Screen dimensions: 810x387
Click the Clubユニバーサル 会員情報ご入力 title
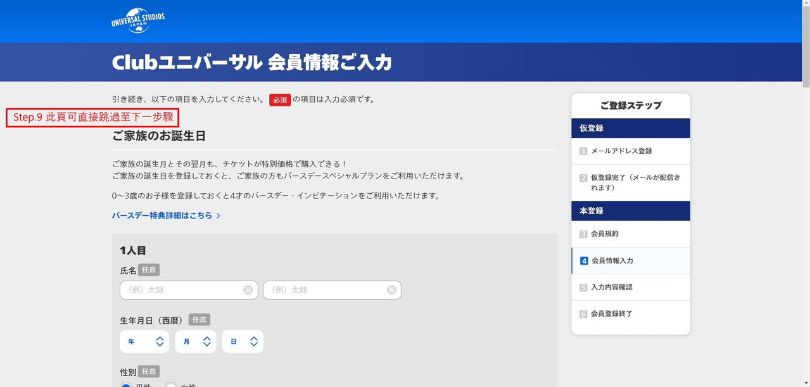click(x=252, y=63)
